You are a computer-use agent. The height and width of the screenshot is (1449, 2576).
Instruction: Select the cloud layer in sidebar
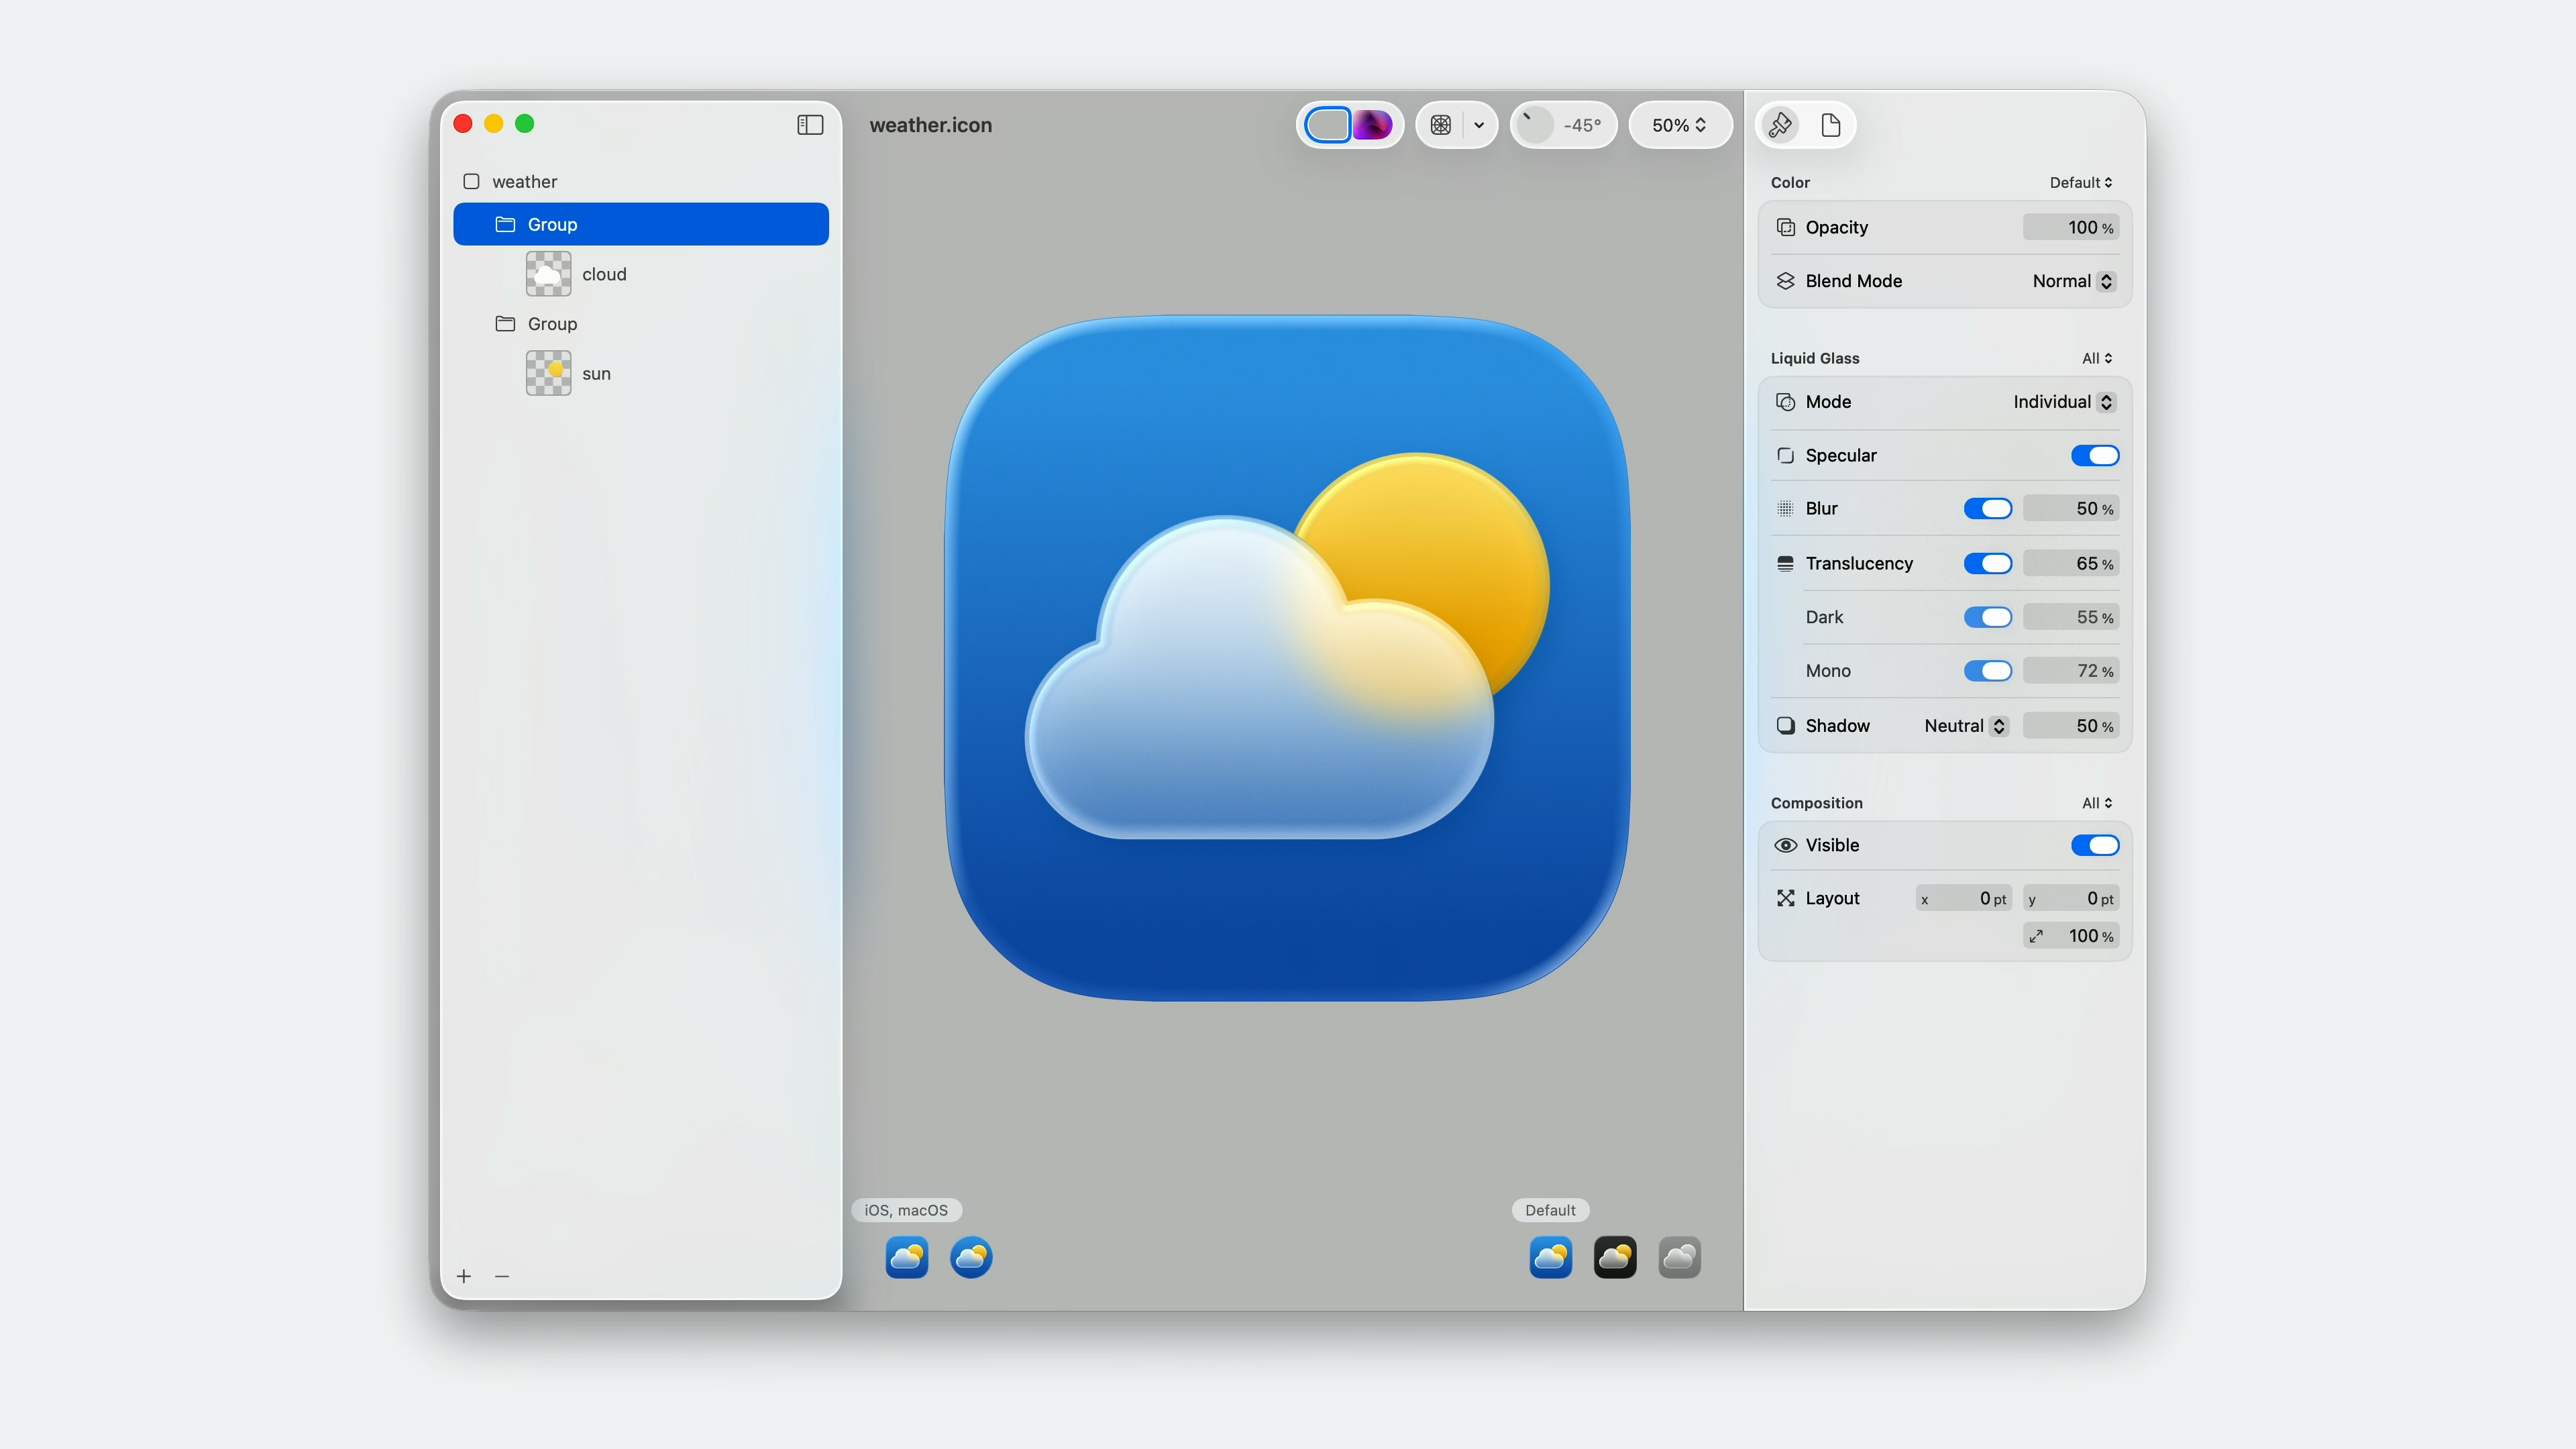pyautogui.click(x=603, y=274)
